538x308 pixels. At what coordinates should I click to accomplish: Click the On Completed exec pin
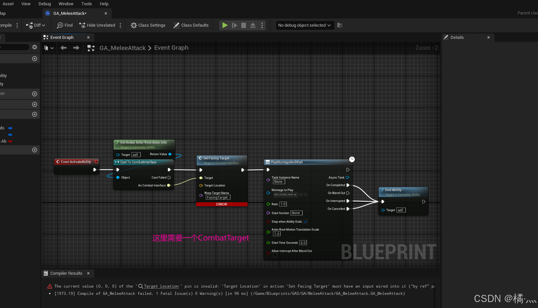pyautogui.click(x=348, y=185)
